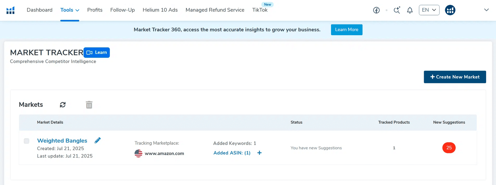Go to the Dashboard tab
The width and height of the screenshot is (496, 185).
40,10
